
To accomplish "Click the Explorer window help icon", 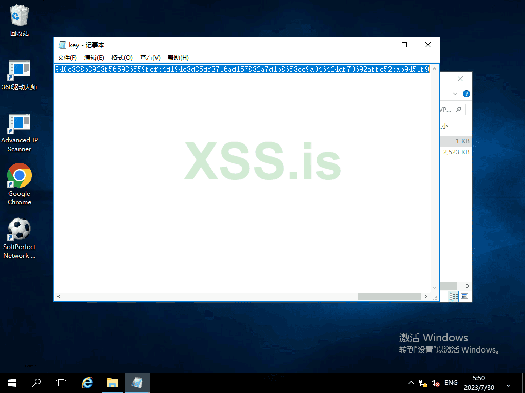I will [466, 94].
